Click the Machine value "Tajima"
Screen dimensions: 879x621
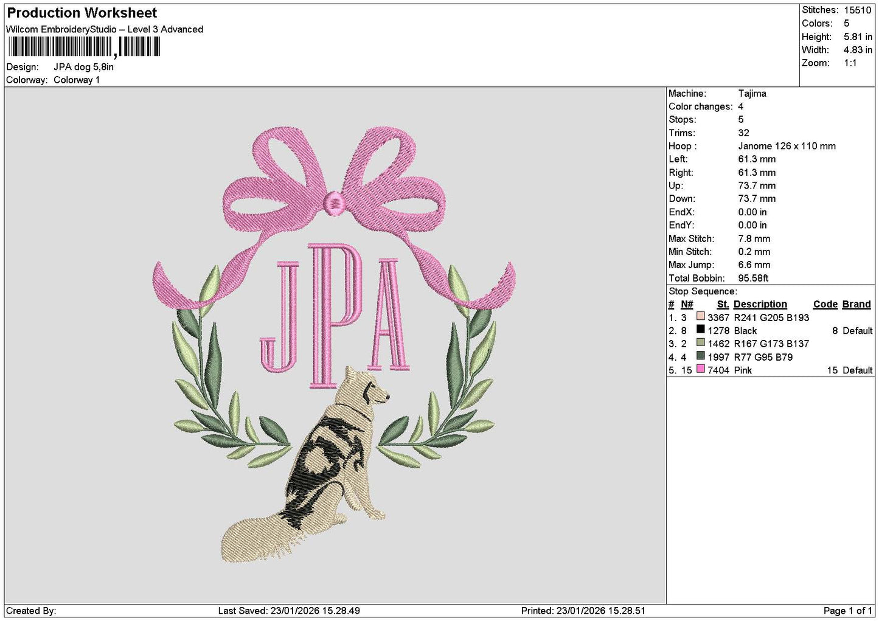(x=752, y=93)
